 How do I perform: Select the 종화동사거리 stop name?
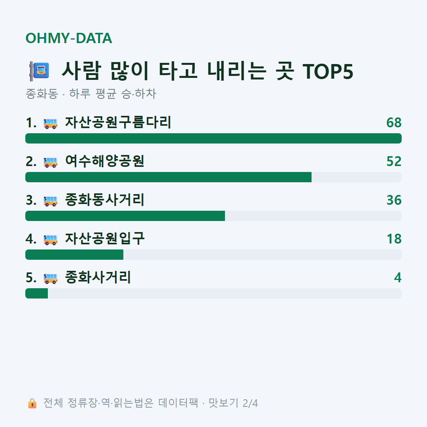104,200
